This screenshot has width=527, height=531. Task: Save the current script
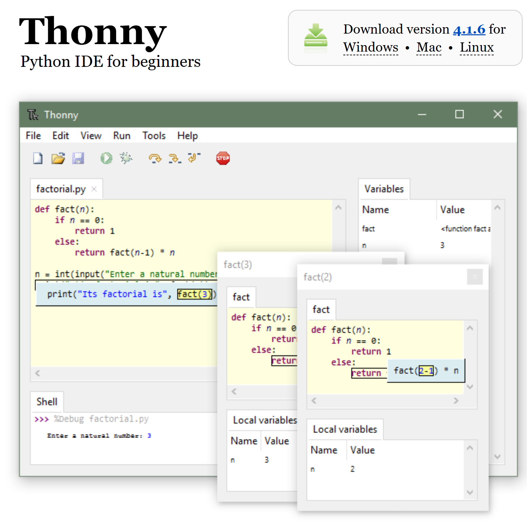point(78,158)
